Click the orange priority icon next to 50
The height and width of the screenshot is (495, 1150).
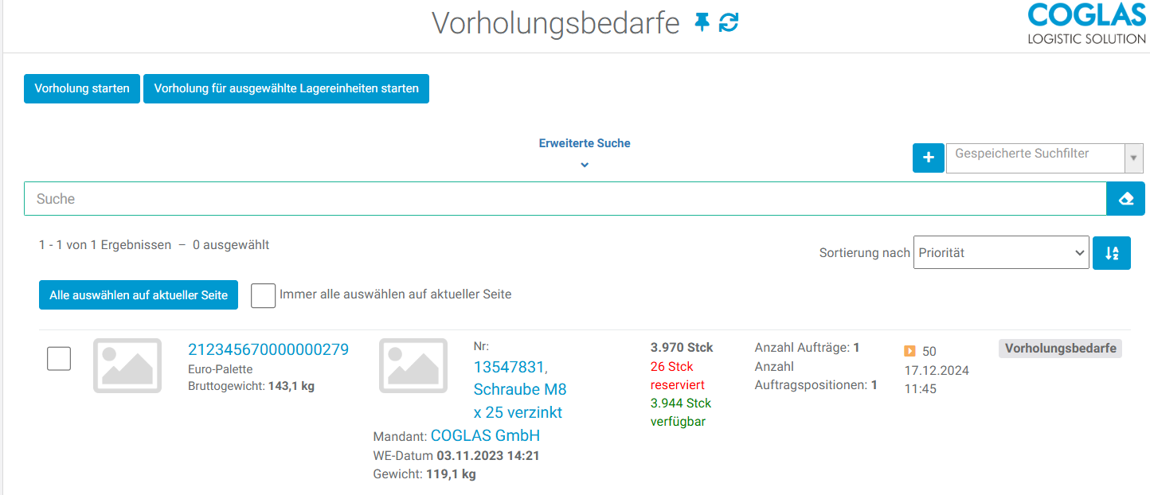pos(909,351)
